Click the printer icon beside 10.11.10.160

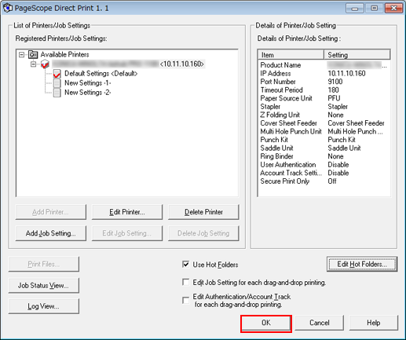45,64
